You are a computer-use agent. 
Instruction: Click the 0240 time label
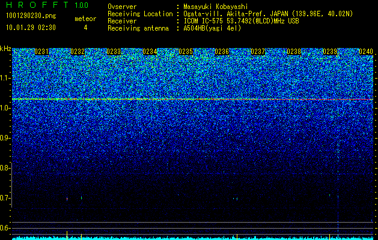[x=366, y=52]
